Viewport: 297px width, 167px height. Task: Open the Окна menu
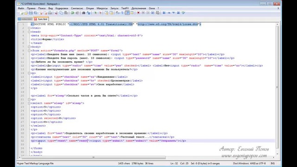[x=152, y=8]
